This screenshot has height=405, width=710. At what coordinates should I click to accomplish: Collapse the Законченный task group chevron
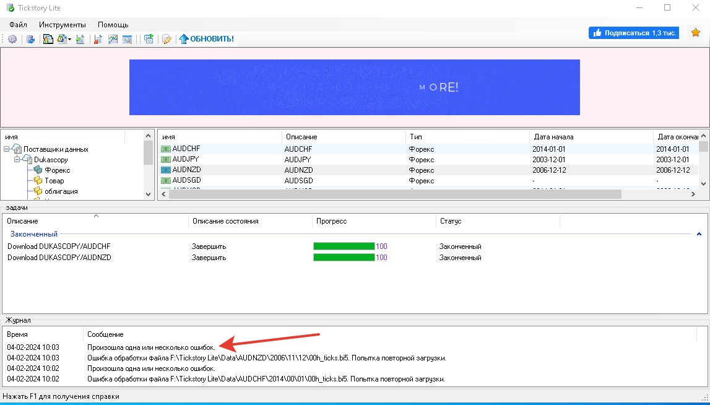click(x=699, y=234)
